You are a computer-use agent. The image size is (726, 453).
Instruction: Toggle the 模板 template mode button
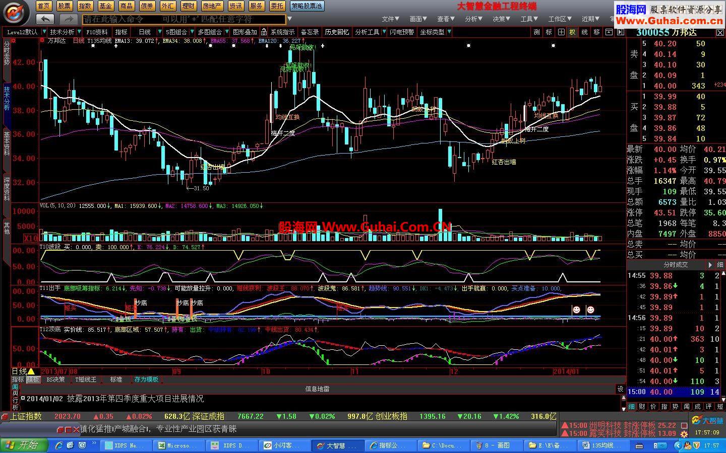33,380
